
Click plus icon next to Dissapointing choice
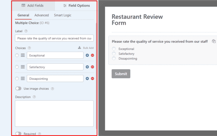click(x=87, y=78)
